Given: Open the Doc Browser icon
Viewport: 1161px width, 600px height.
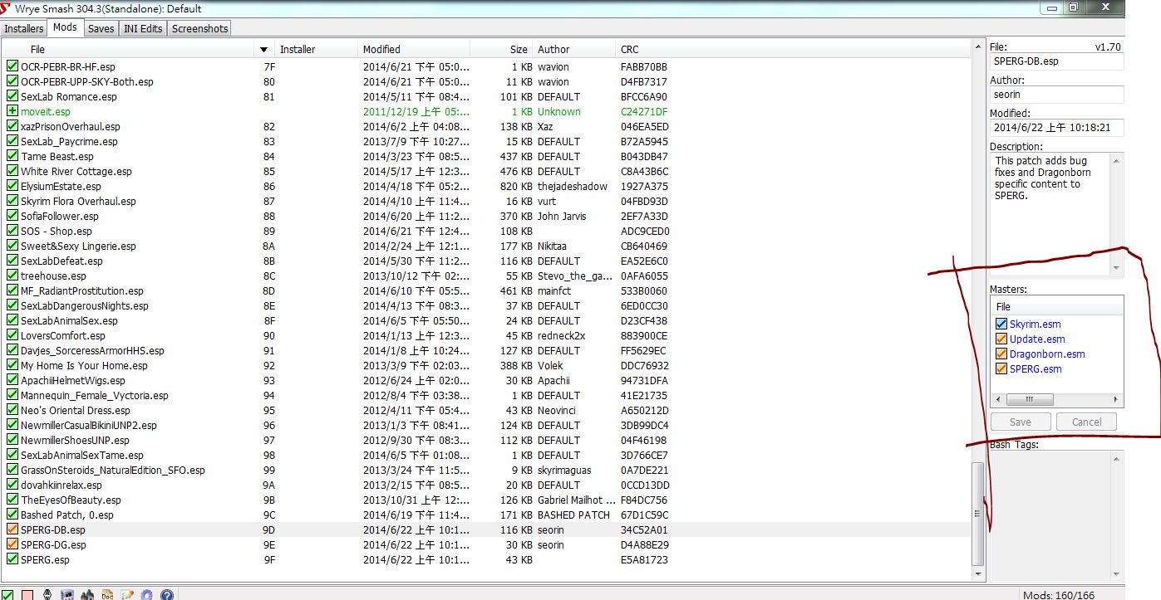Looking at the screenshot, I should 107,594.
